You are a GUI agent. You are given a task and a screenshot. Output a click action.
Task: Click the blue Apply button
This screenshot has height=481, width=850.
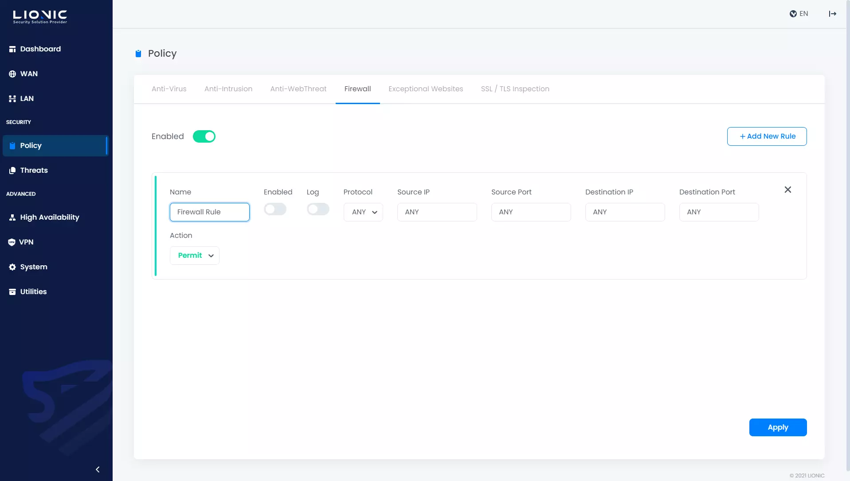[x=778, y=427]
